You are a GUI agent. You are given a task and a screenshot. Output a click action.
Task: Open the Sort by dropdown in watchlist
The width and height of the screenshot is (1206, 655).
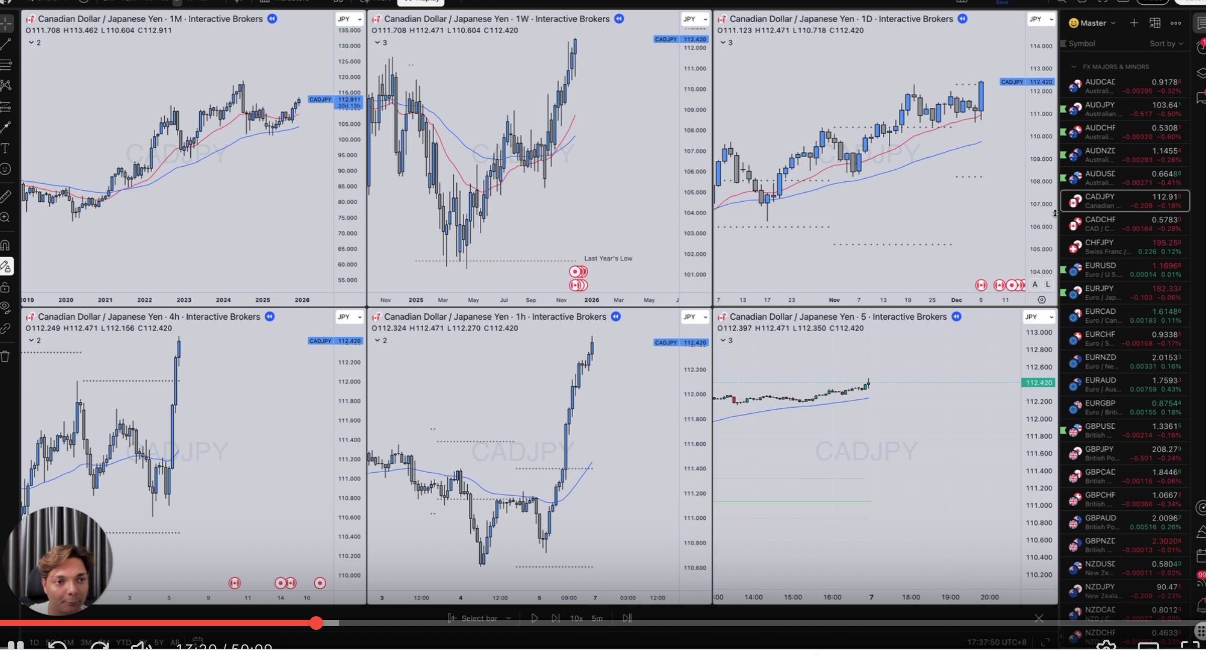[x=1167, y=43]
